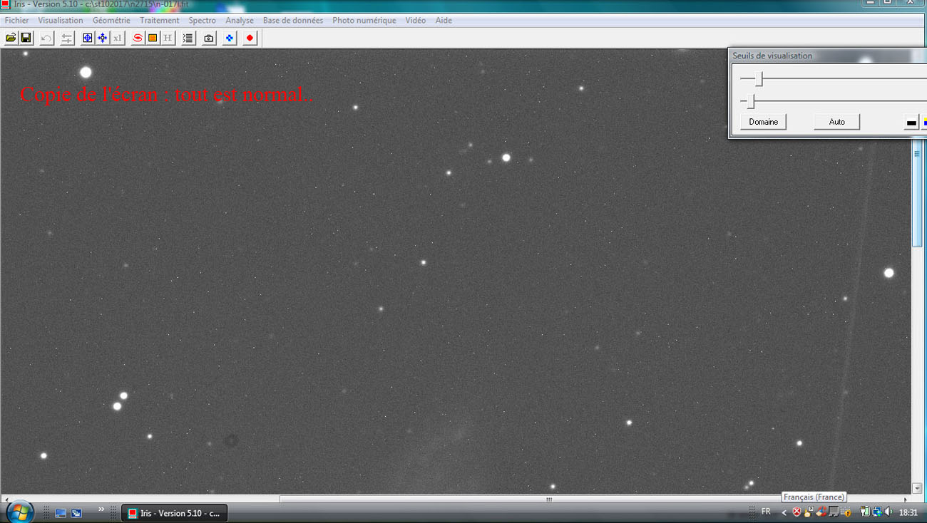Click the network tray icon

877,512
